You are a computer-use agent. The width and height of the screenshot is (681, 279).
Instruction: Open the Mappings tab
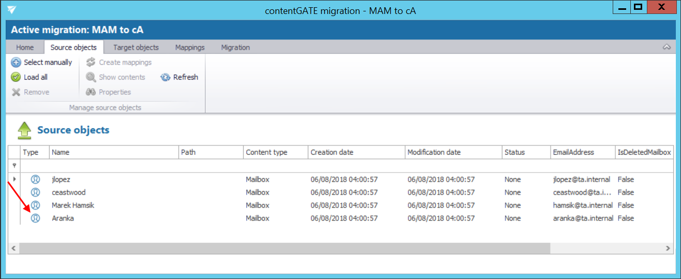[x=190, y=47]
